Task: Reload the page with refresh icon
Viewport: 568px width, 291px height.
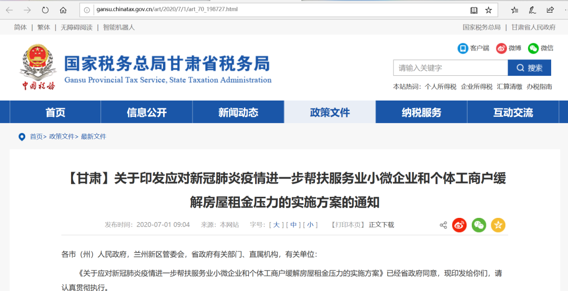Action: (45, 10)
